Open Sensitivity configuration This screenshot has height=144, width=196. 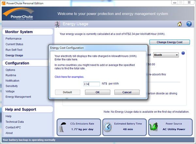pos(12,86)
